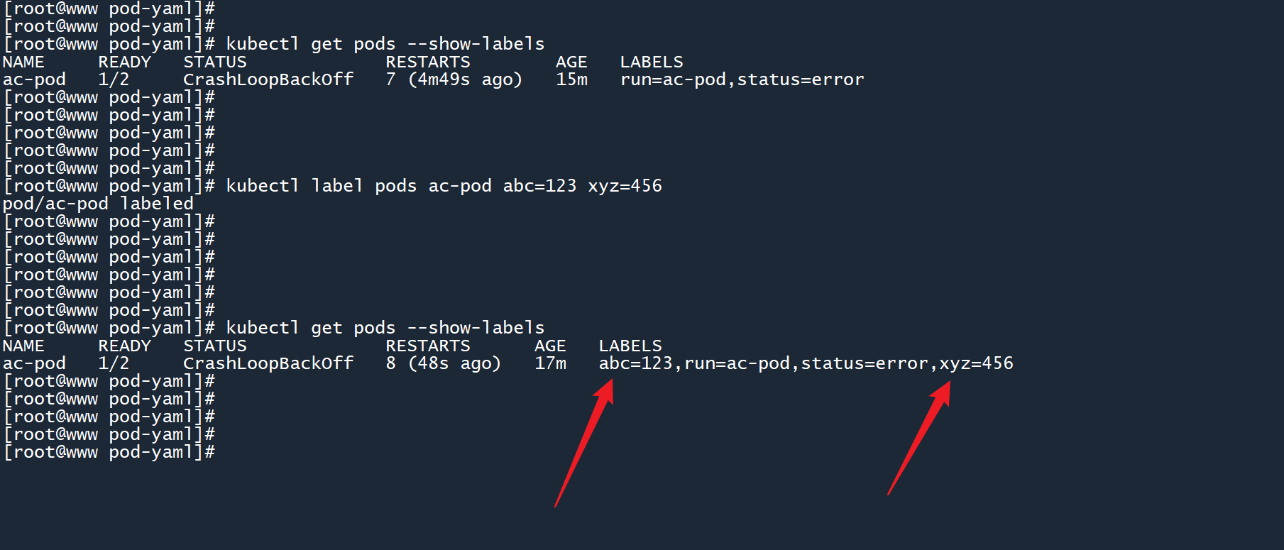Click the "abc=123" argument in the kubectl label command
The height and width of the screenshot is (550, 1284).
tap(539, 186)
